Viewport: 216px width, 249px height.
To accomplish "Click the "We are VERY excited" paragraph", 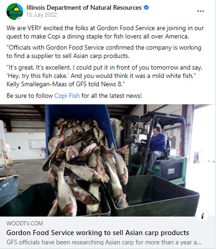I will click(105, 32).
